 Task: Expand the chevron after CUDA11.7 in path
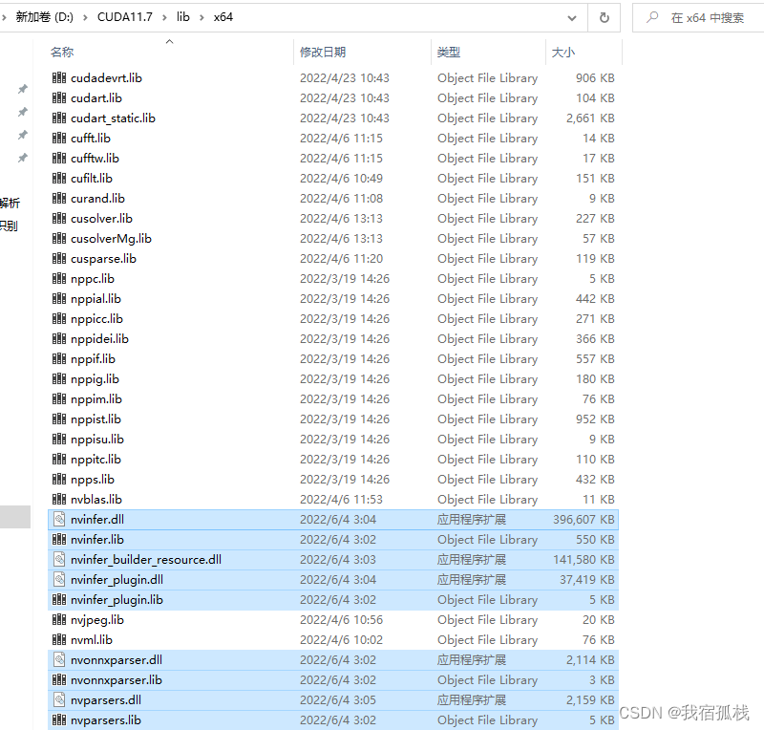point(164,17)
